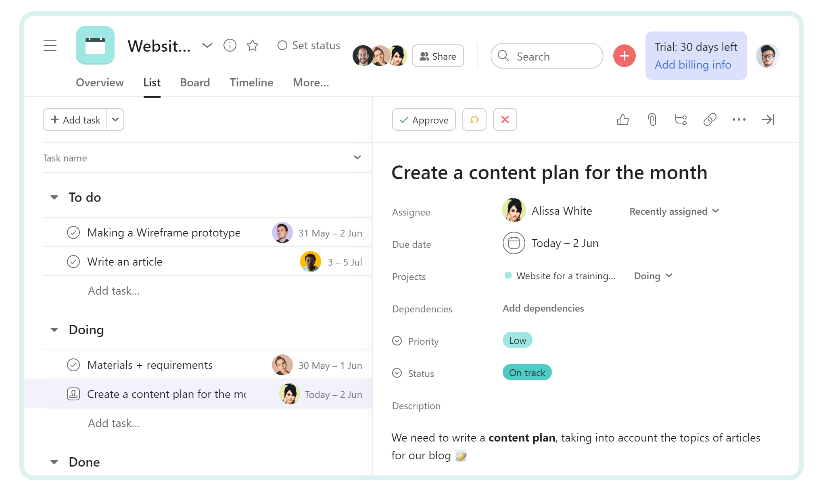Open the Timeline view
823x494 pixels.
[x=251, y=82]
